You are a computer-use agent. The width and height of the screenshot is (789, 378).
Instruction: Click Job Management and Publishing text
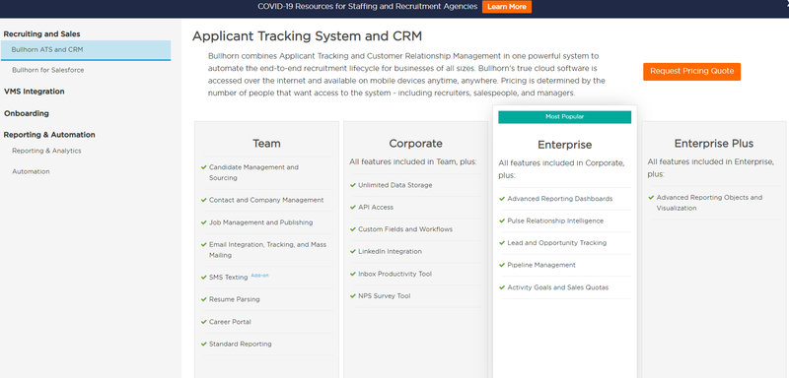(260, 222)
